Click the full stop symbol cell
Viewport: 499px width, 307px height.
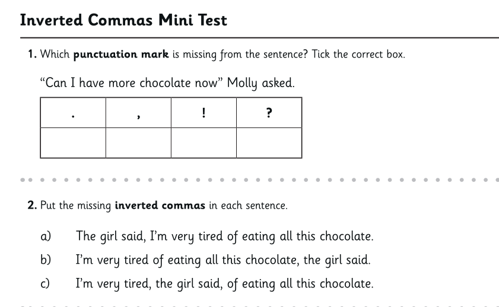[73, 113]
